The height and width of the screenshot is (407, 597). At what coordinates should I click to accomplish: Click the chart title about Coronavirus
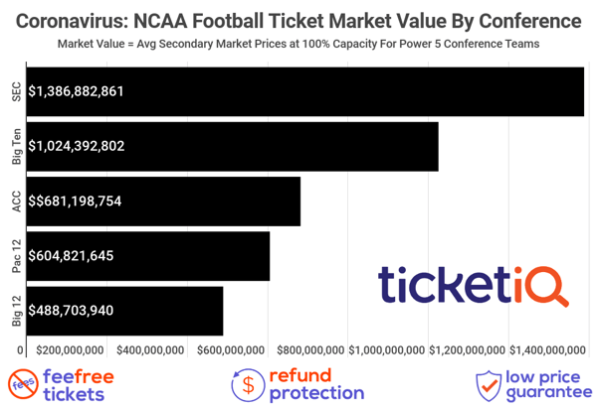(298, 21)
